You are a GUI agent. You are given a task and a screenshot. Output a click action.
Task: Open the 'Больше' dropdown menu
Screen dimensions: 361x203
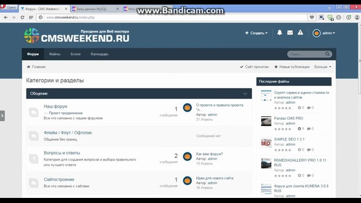pyautogui.click(x=323, y=67)
